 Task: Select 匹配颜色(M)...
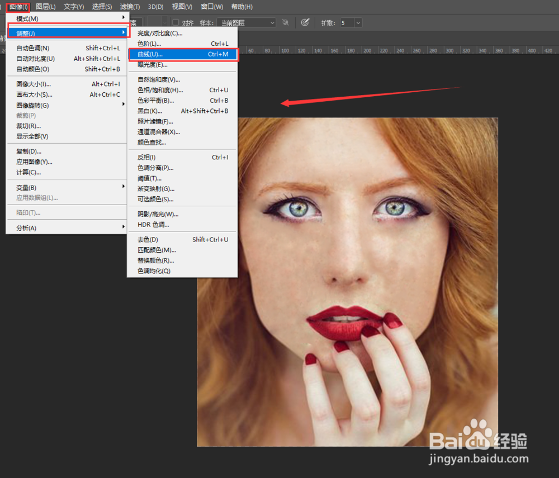tap(183, 250)
